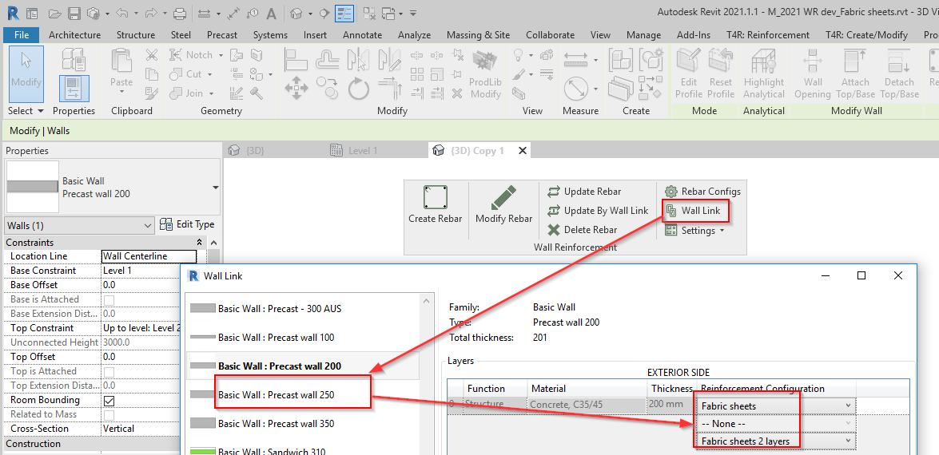Click Update By Wall Link
Image resolution: width=939 pixels, height=455 pixels.
[x=598, y=211]
